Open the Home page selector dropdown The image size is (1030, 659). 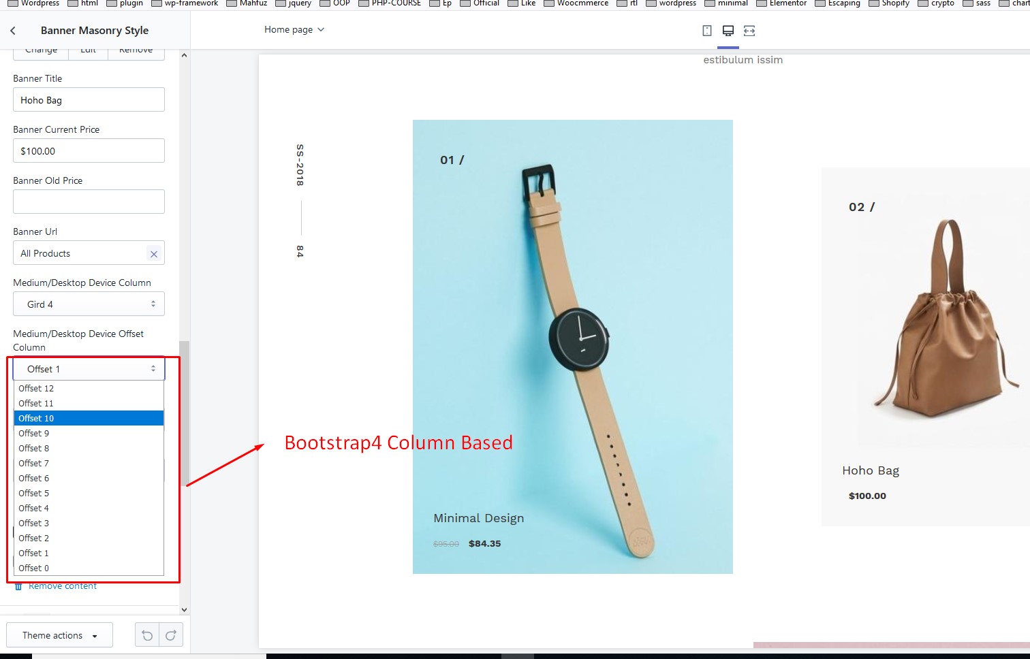pos(294,30)
